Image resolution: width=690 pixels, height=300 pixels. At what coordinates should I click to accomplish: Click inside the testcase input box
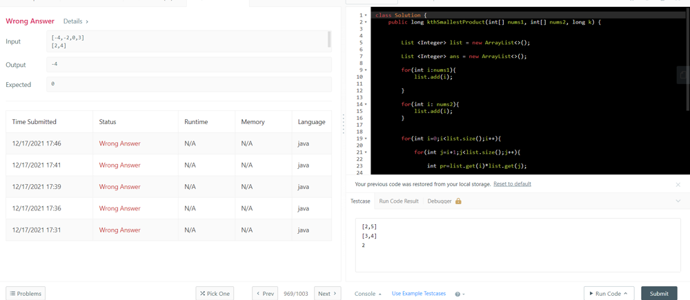click(x=518, y=245)
